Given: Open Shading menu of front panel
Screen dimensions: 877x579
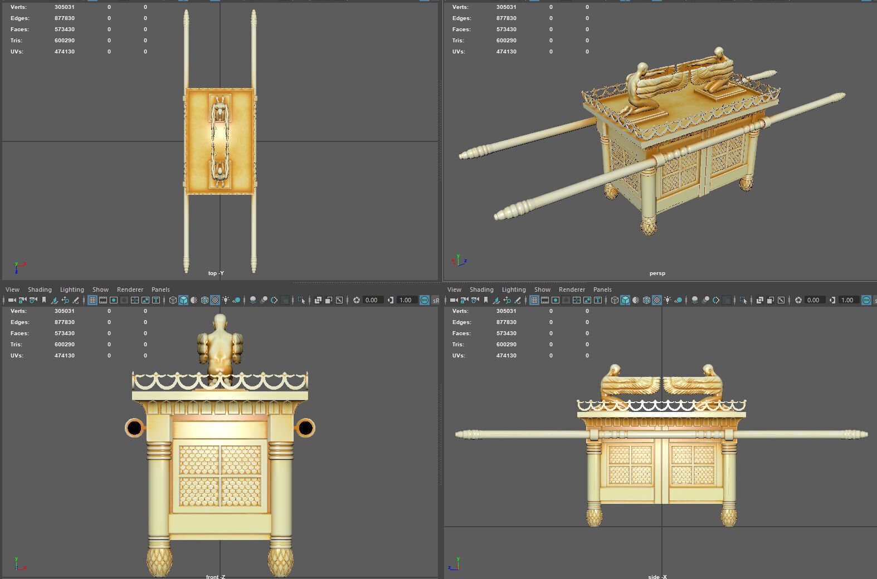Looking at the screenshot, I should click(x=40, y=289).
